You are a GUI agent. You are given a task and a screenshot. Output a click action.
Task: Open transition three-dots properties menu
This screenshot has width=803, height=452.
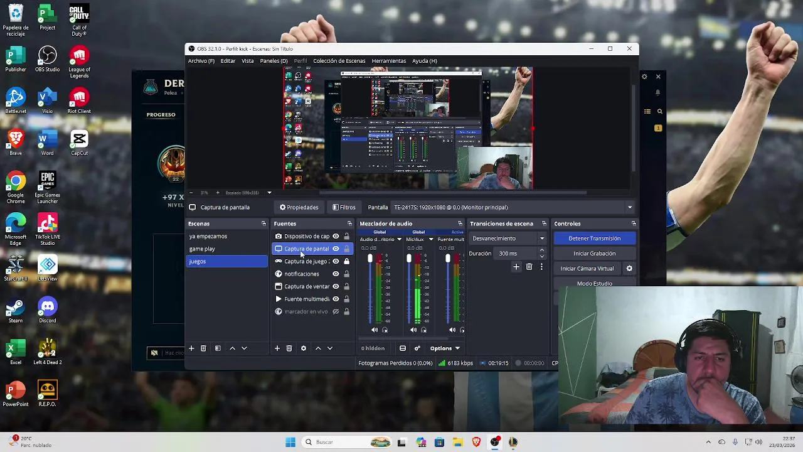(x=541, y=267)
